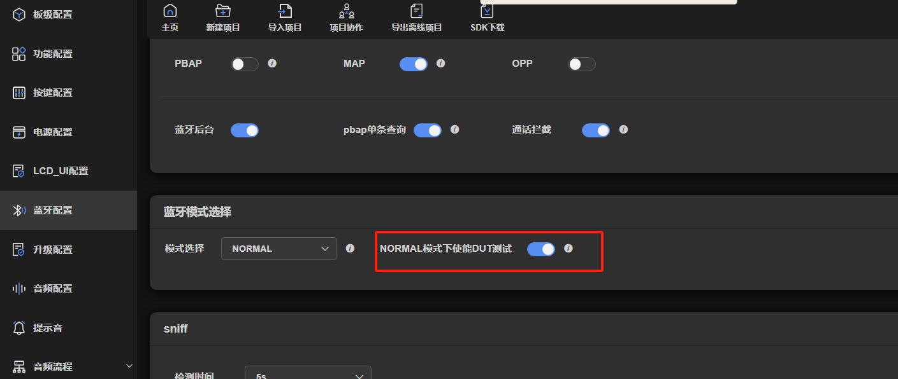Disable the 蓝牙后台 switch

coord(245,130)
